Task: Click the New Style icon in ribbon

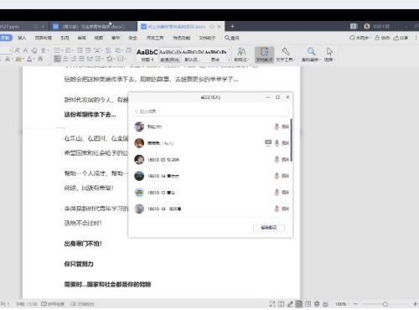Action: coord(241,54)
